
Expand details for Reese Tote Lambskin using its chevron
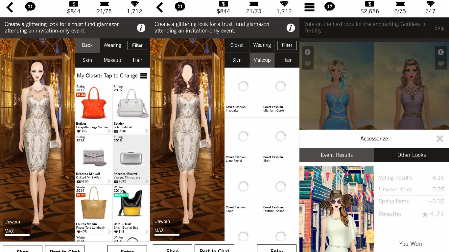coord(109,231)
